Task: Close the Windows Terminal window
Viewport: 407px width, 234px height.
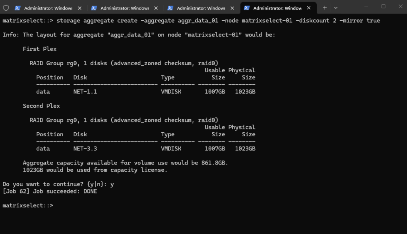Action: (x=401, y=6)
